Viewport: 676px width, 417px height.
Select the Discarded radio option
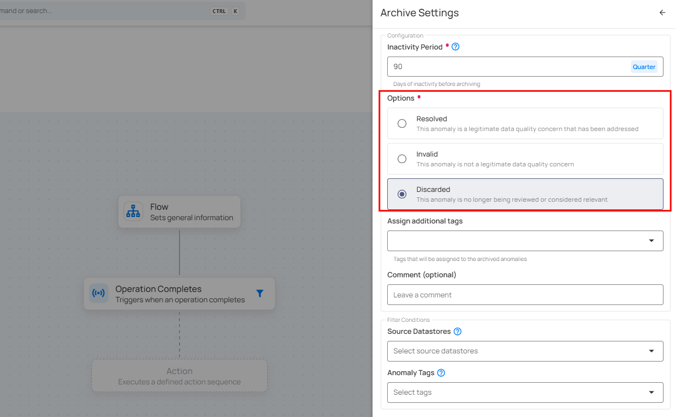(402, 194)
